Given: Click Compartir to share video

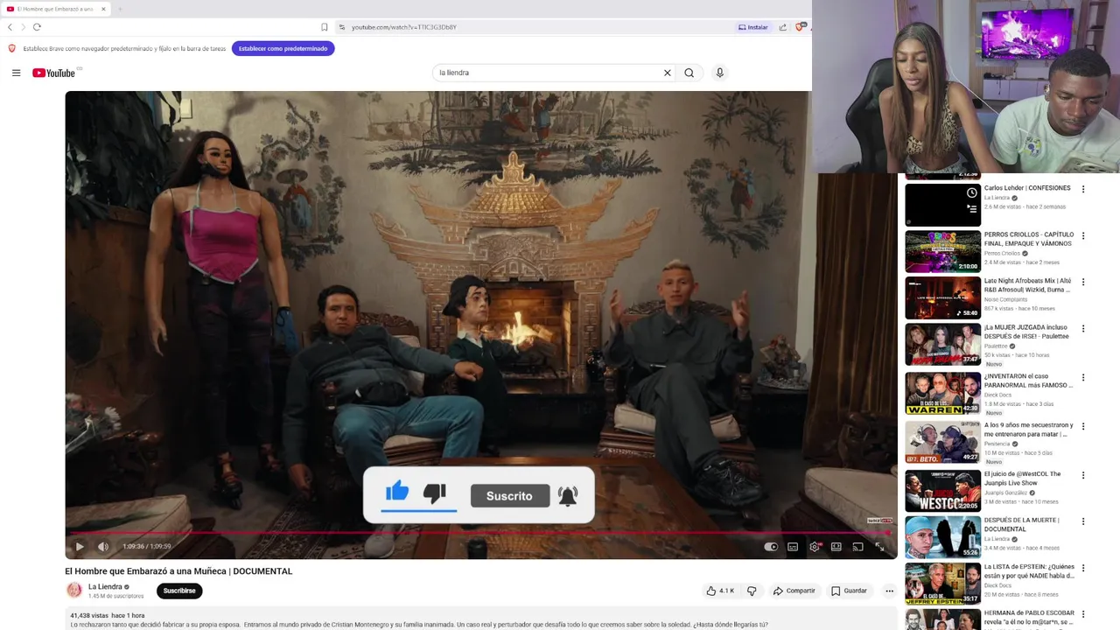Looking at the screenshot, I should (794, 591).
